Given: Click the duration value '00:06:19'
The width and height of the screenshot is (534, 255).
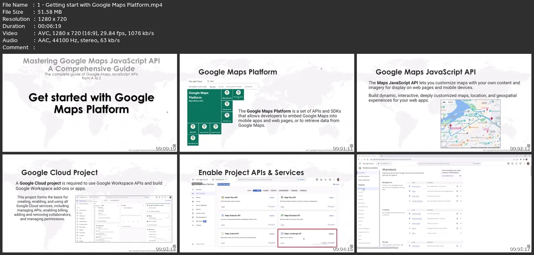Looking at the screenshot, I should (49, 26).
